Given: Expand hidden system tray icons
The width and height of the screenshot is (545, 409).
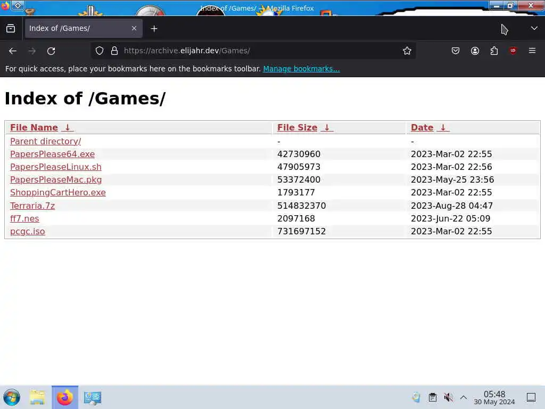Looking at the screenshot, I should pyautogui.click(x=464, y=397).
